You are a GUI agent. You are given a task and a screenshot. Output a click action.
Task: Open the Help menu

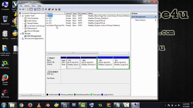(39, 6)
